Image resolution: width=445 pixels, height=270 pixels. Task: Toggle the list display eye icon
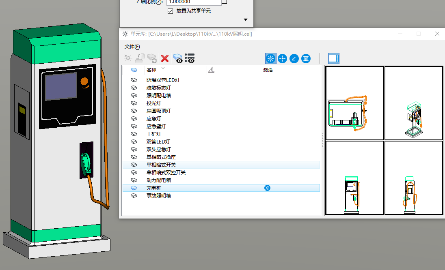[x=190, y=58]
